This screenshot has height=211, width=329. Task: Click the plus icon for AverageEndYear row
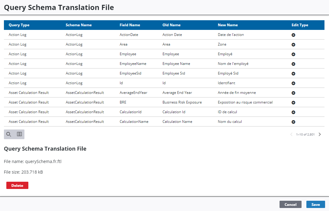coord(293,93)
